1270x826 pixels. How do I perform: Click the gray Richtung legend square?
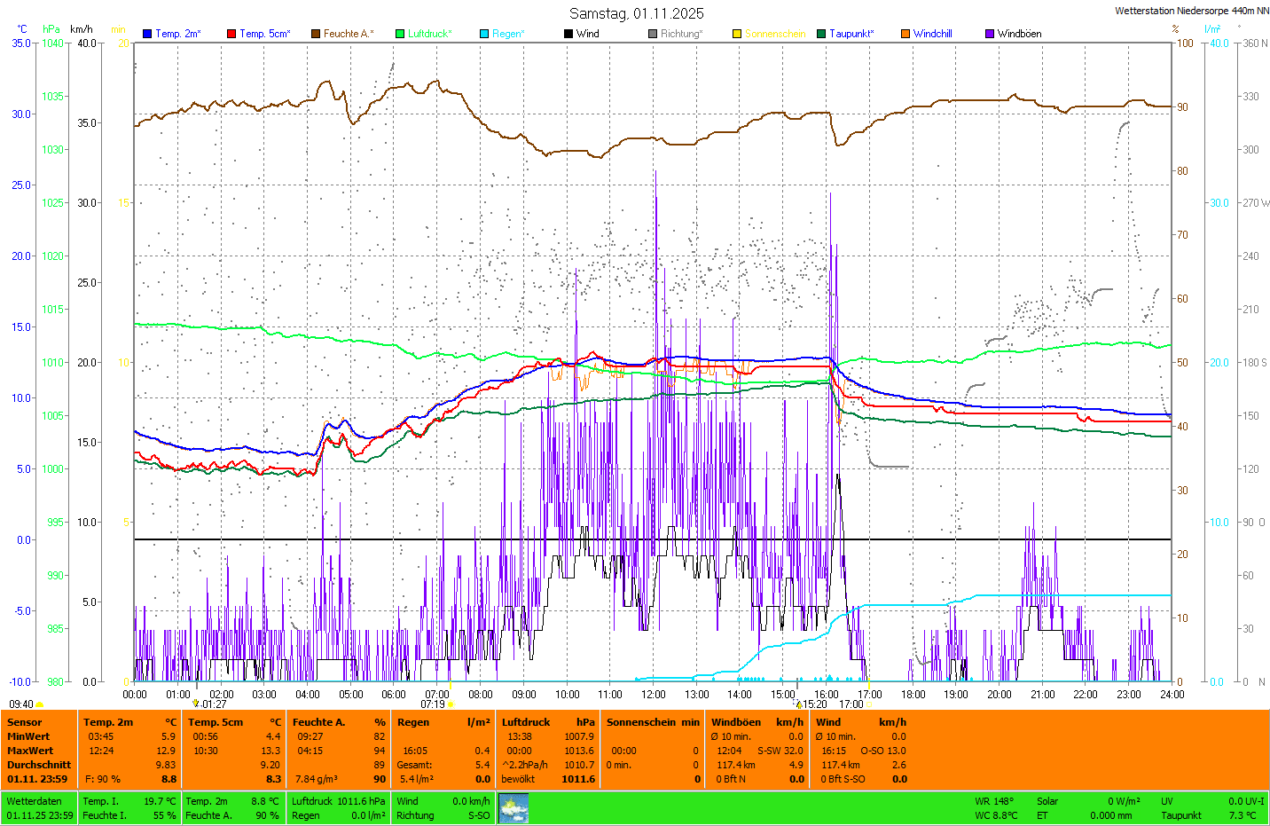tap(653, 34)
